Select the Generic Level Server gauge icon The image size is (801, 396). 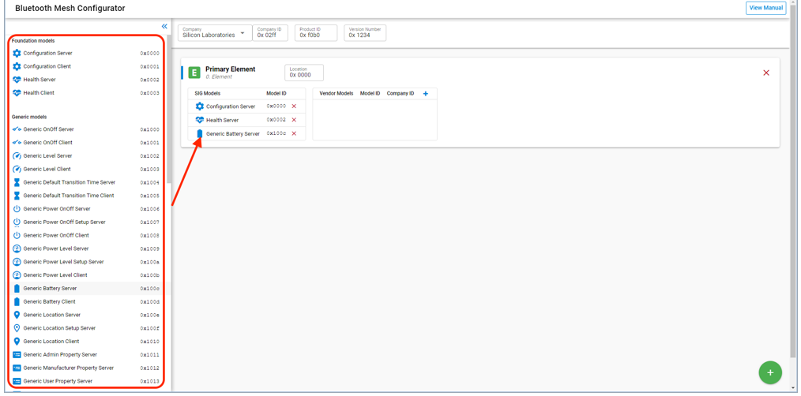tap(17, 156)
